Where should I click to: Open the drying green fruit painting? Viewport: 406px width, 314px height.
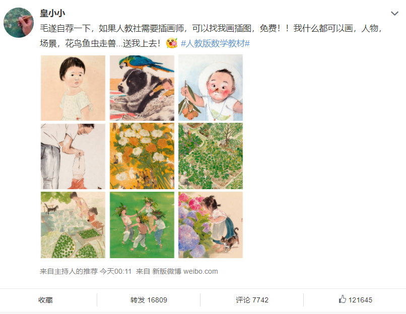click(x=73, y=225)
